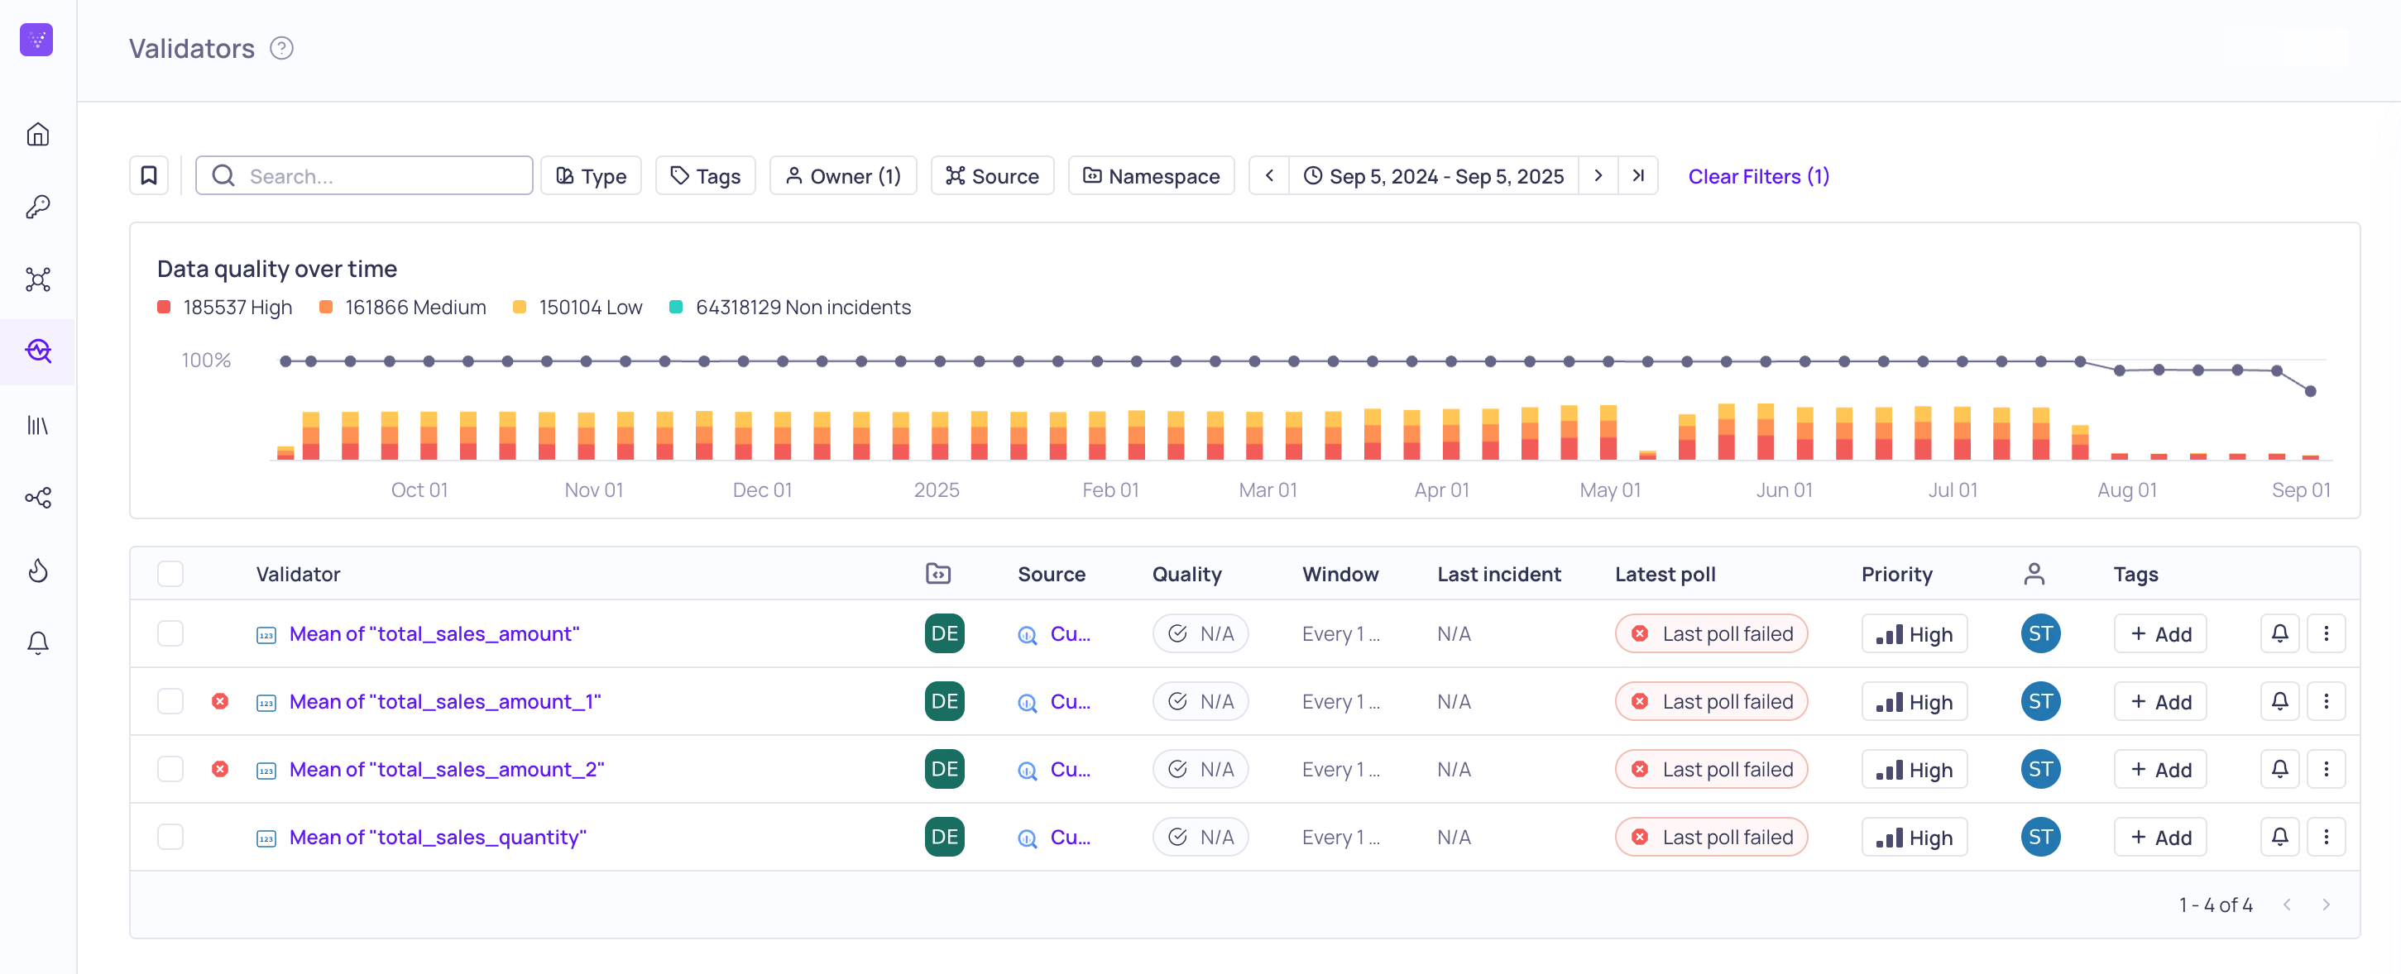Image resolution: width=2401 pixels, height=974 pixels.
Task: Open the Tags filter dropdown
Action: [706, 175]
